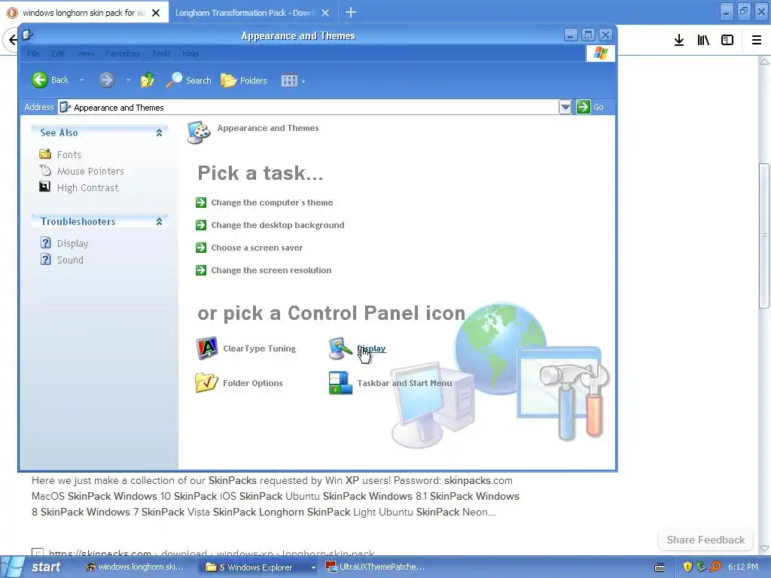Open the browser library icon

[x=703, y=41]
